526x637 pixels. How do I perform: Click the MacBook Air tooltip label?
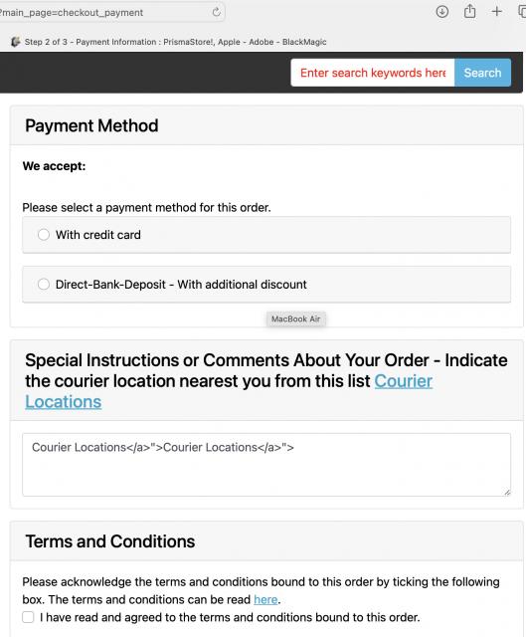[x=296, y=318]
